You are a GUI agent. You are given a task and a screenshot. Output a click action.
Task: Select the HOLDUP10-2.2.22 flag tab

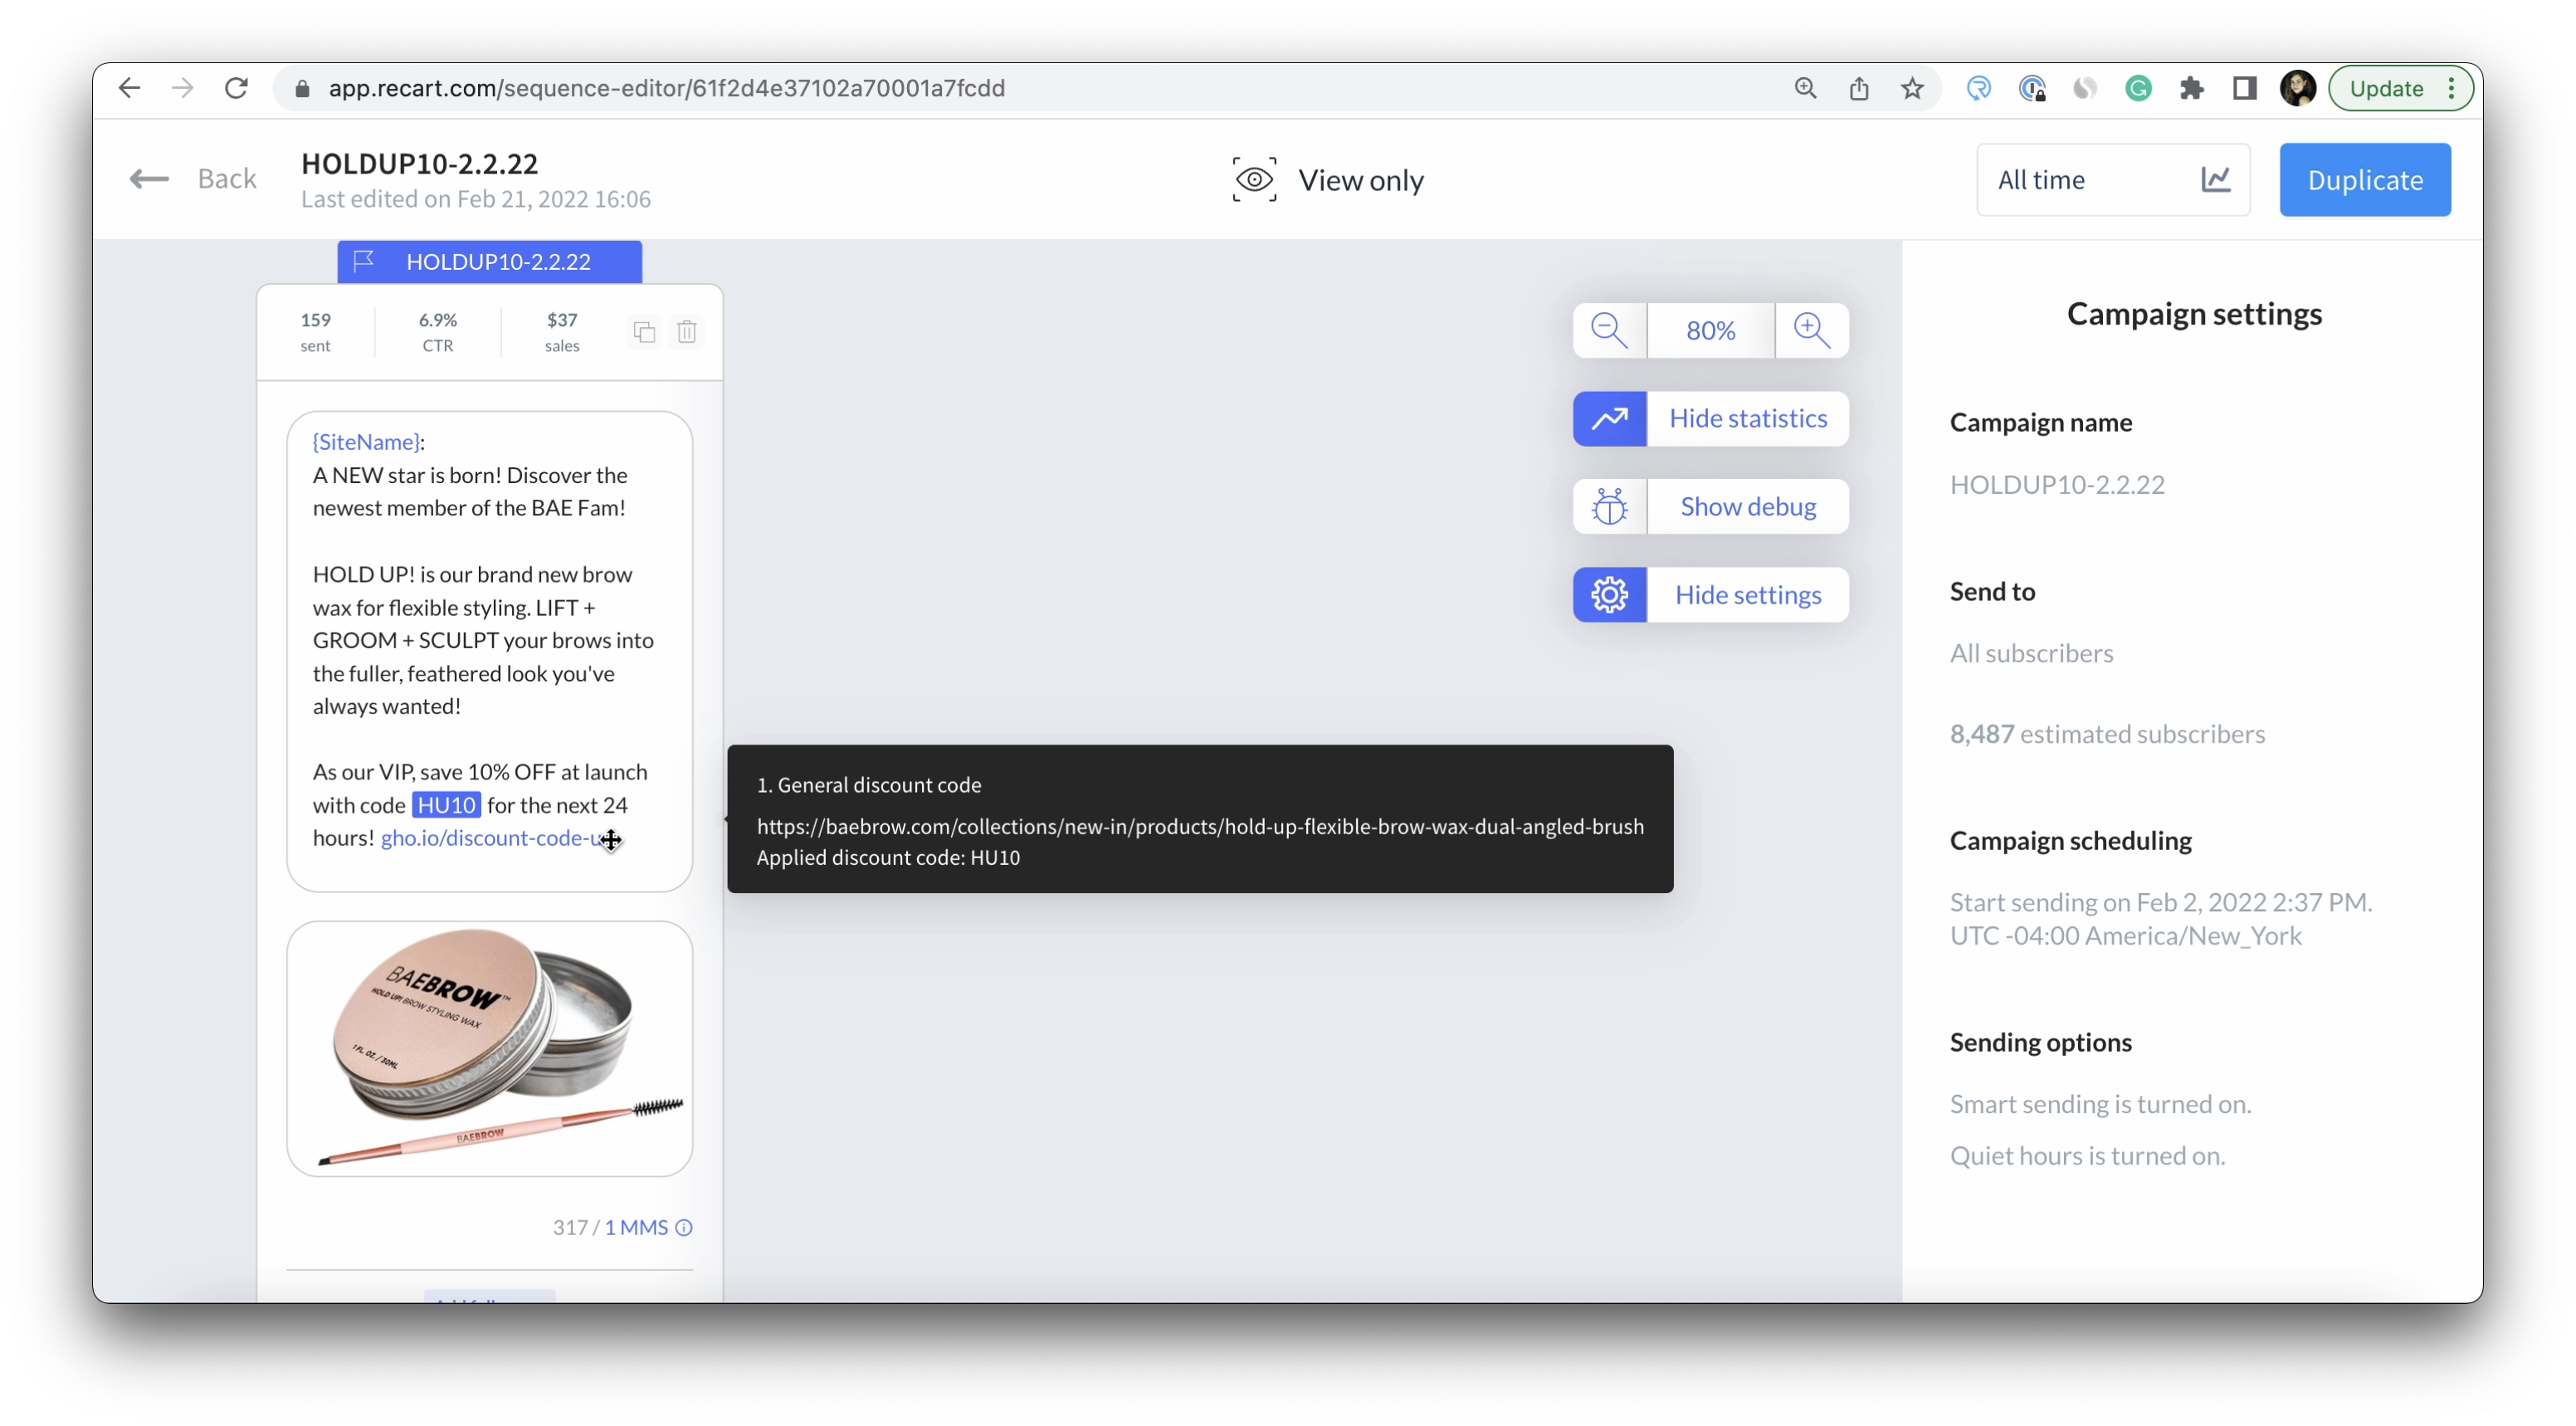point(489,261)
